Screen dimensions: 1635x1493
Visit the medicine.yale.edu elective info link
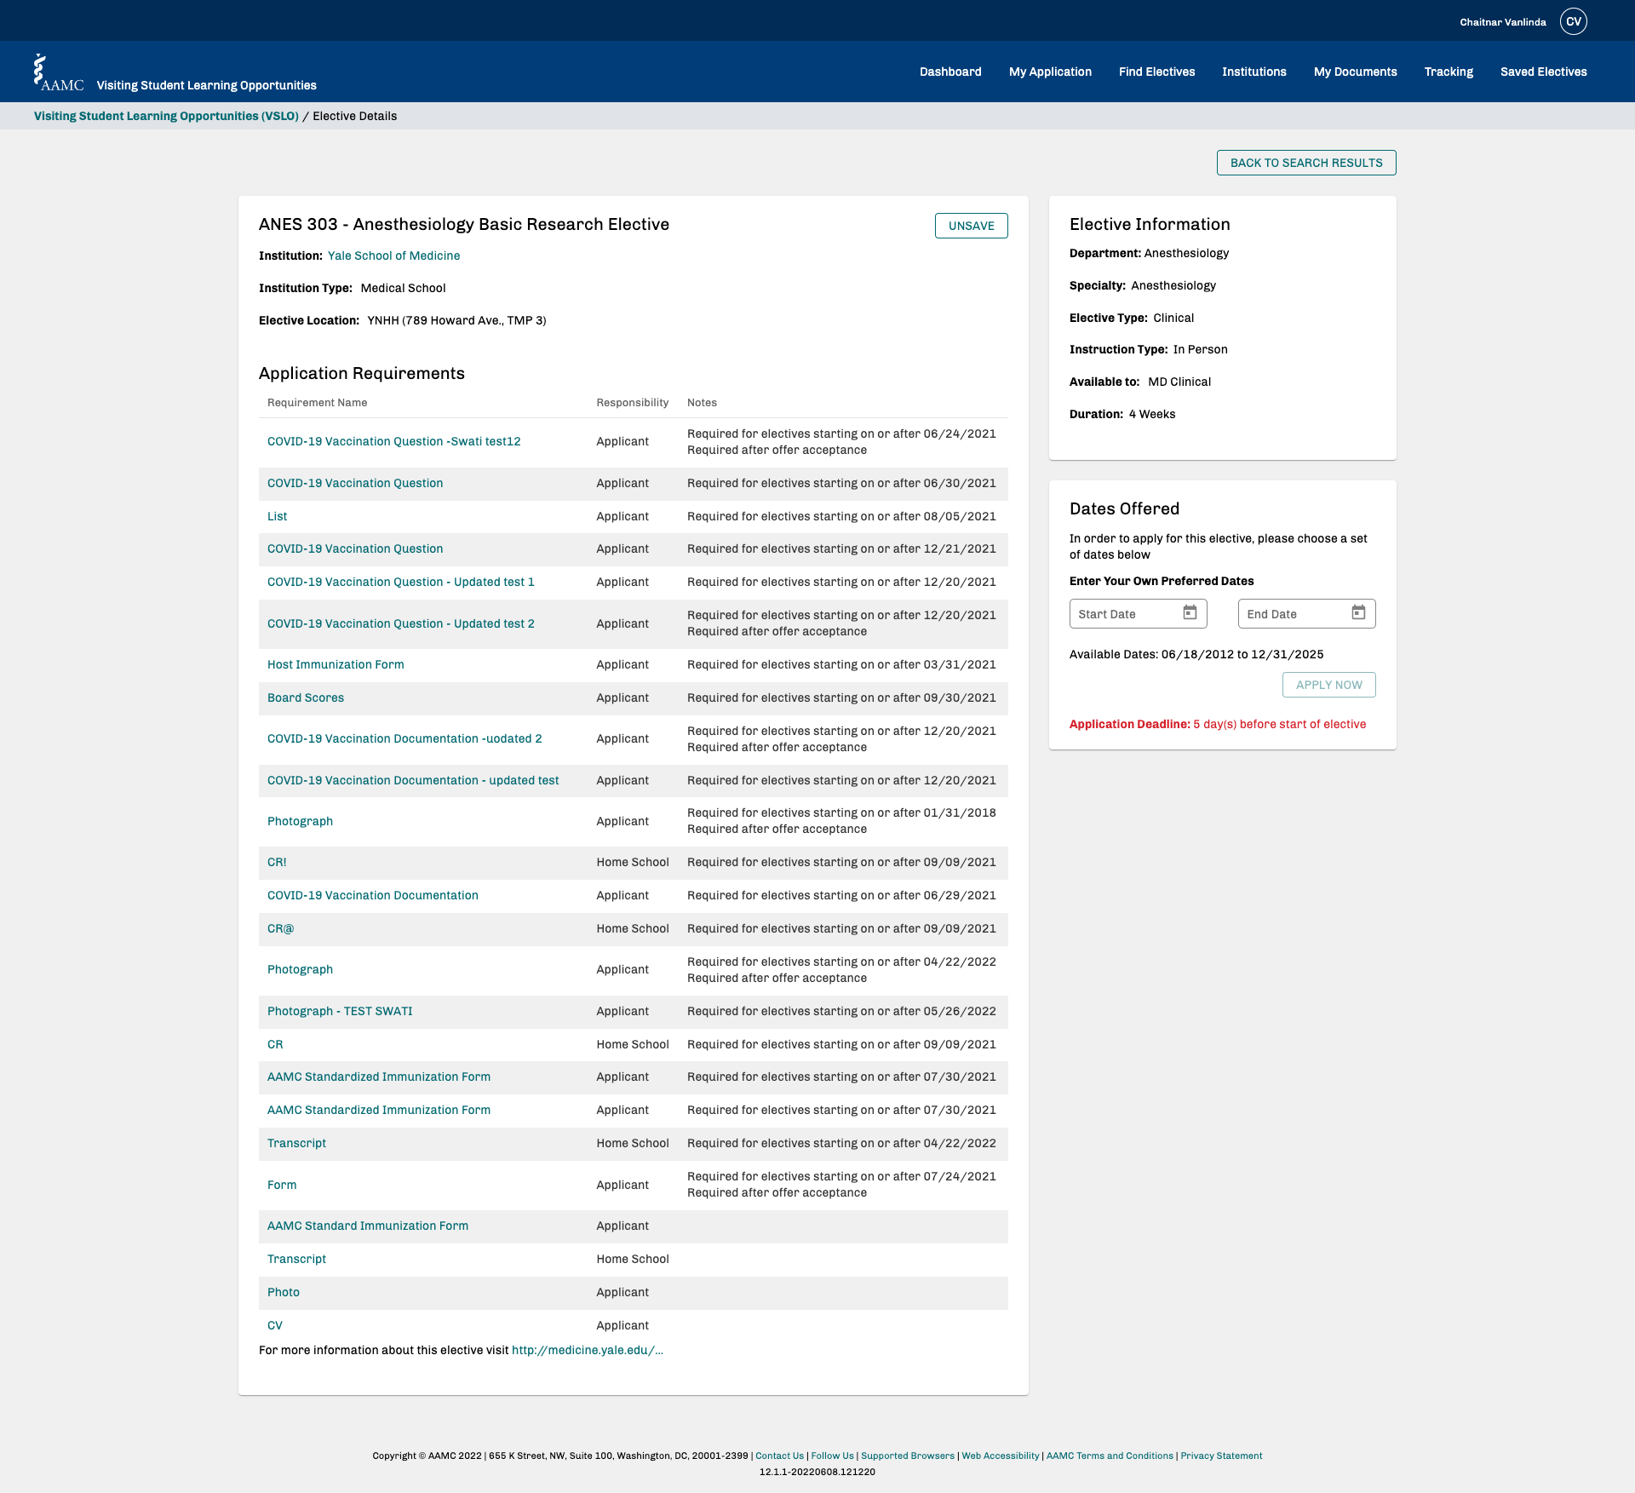pyautogui.click(x=587, y=1351)
